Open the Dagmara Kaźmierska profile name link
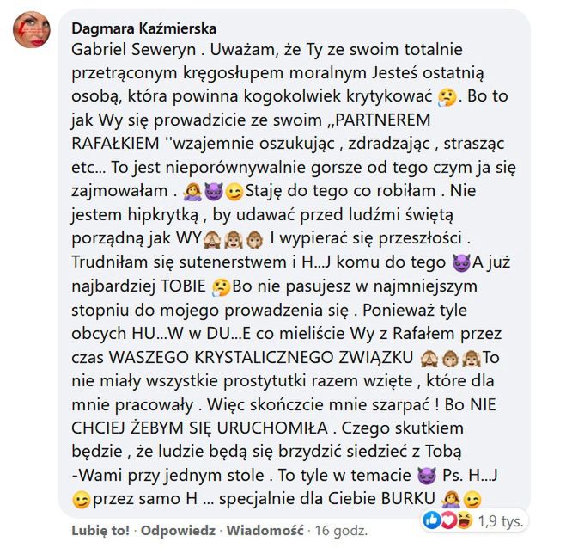The image size is (566, 548). [143, 28]
